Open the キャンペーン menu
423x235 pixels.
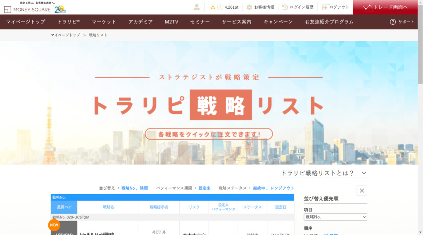(x=278, y=22)
